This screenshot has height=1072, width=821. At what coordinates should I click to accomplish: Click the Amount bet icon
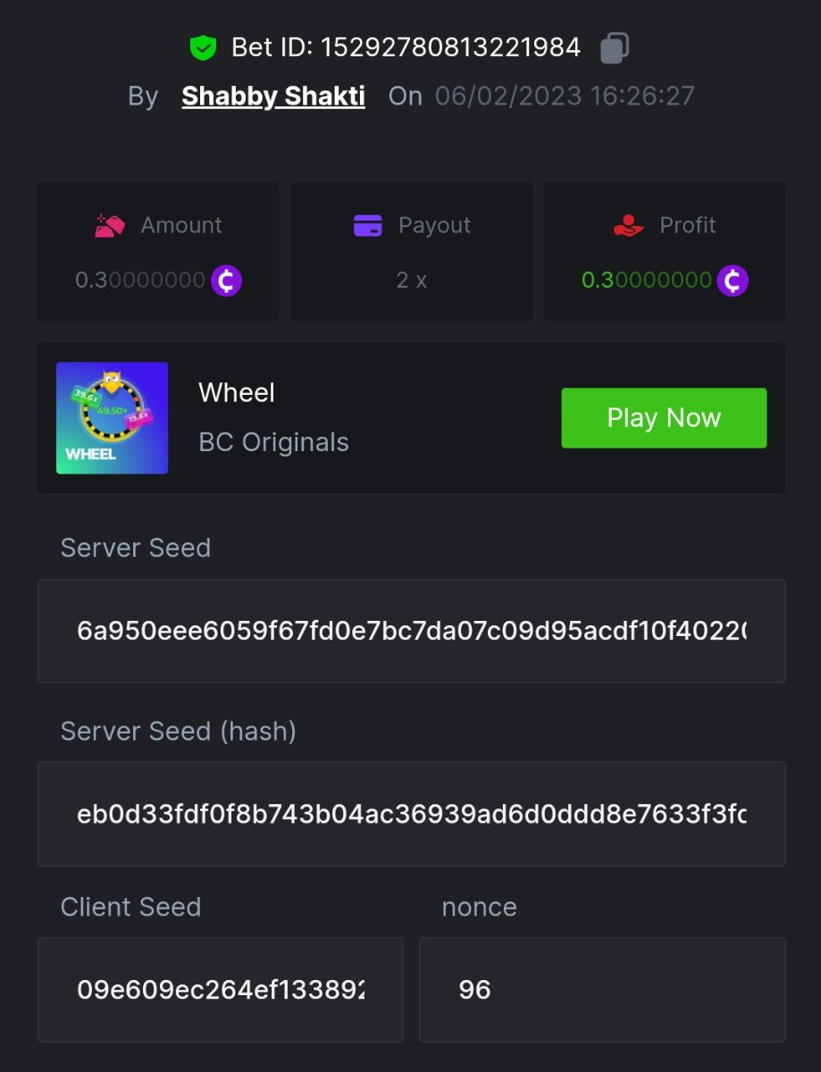(110, 225)
